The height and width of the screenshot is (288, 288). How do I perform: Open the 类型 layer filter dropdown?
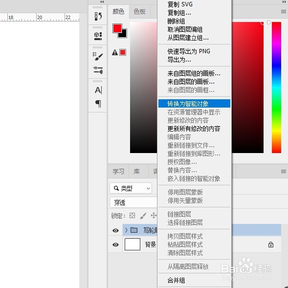pos(131,188)
